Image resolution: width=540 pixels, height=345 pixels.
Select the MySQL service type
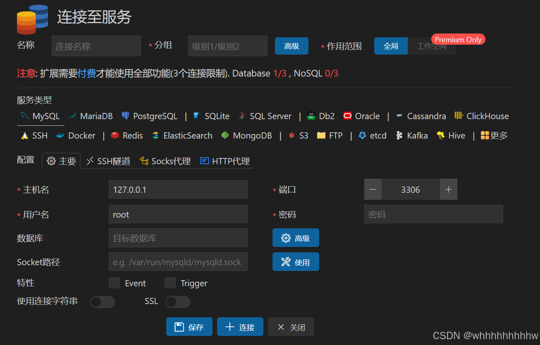(x=41, y=116)
